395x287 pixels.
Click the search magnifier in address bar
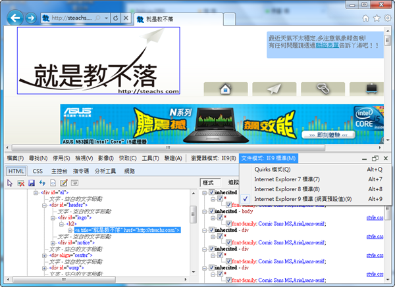point(97,18)
